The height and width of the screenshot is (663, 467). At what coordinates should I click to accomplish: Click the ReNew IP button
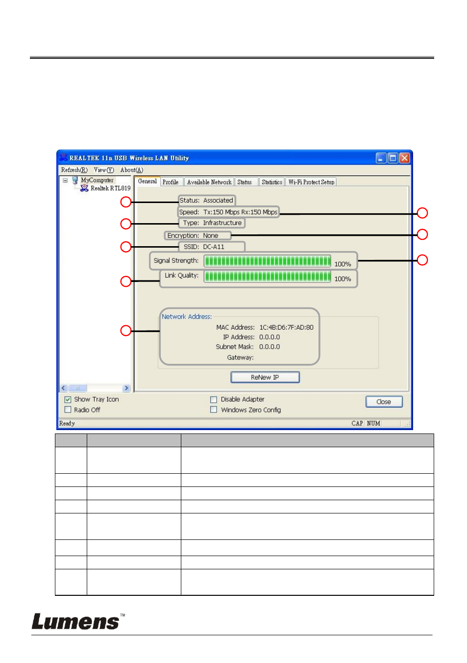pyautogui.click(x=265, y=377)
